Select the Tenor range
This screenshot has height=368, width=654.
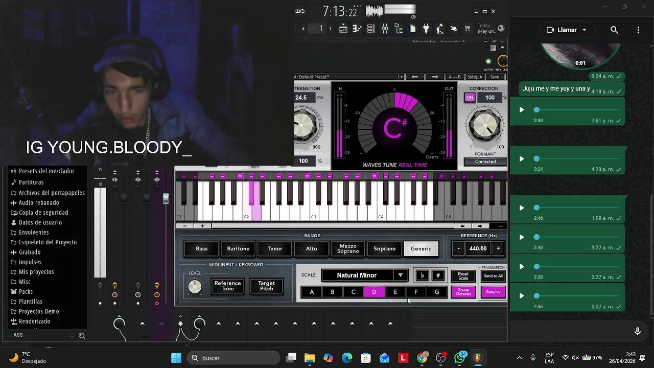[x=275, y=249]
